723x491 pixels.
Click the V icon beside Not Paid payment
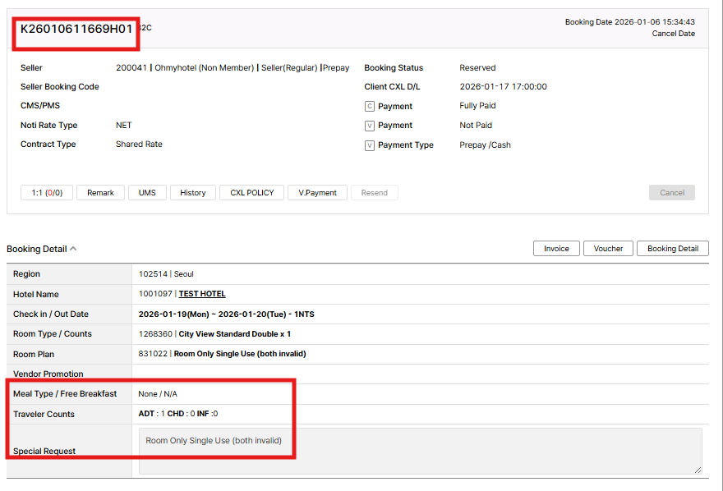pyautogui.click(x=369, y=126)
